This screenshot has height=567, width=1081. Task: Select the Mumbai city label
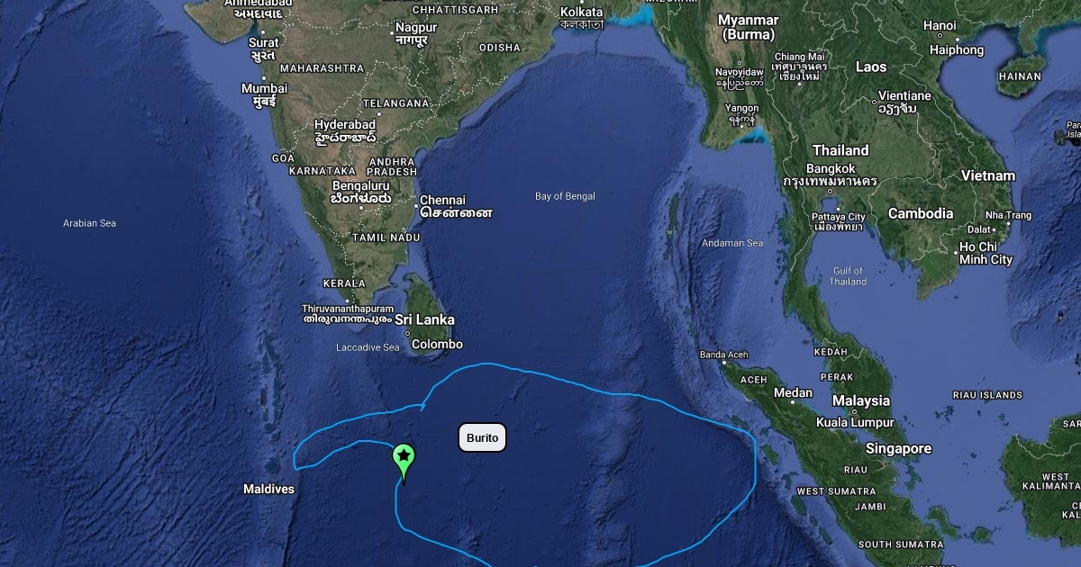(264, 88)
